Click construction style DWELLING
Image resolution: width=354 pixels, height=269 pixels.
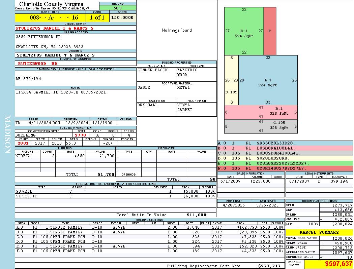pos(26,135)
